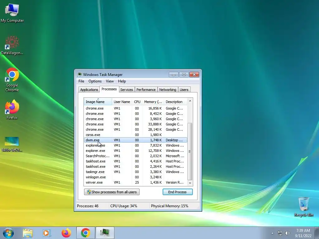The width and height of the screenshot is (319, 239).
Task: Select the dwm.exe process row
Action: pyautogui.click(x=136, y=140)
